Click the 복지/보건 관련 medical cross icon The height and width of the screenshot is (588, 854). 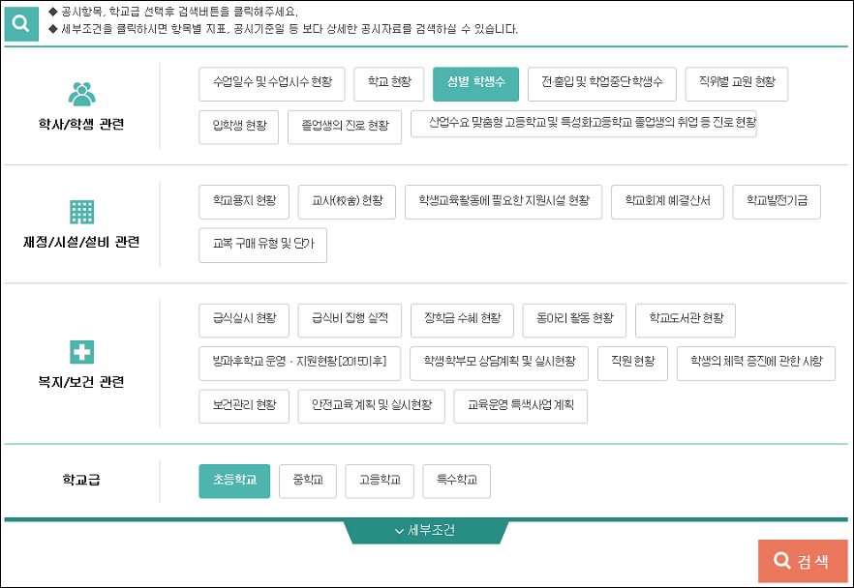click(81, 352)
